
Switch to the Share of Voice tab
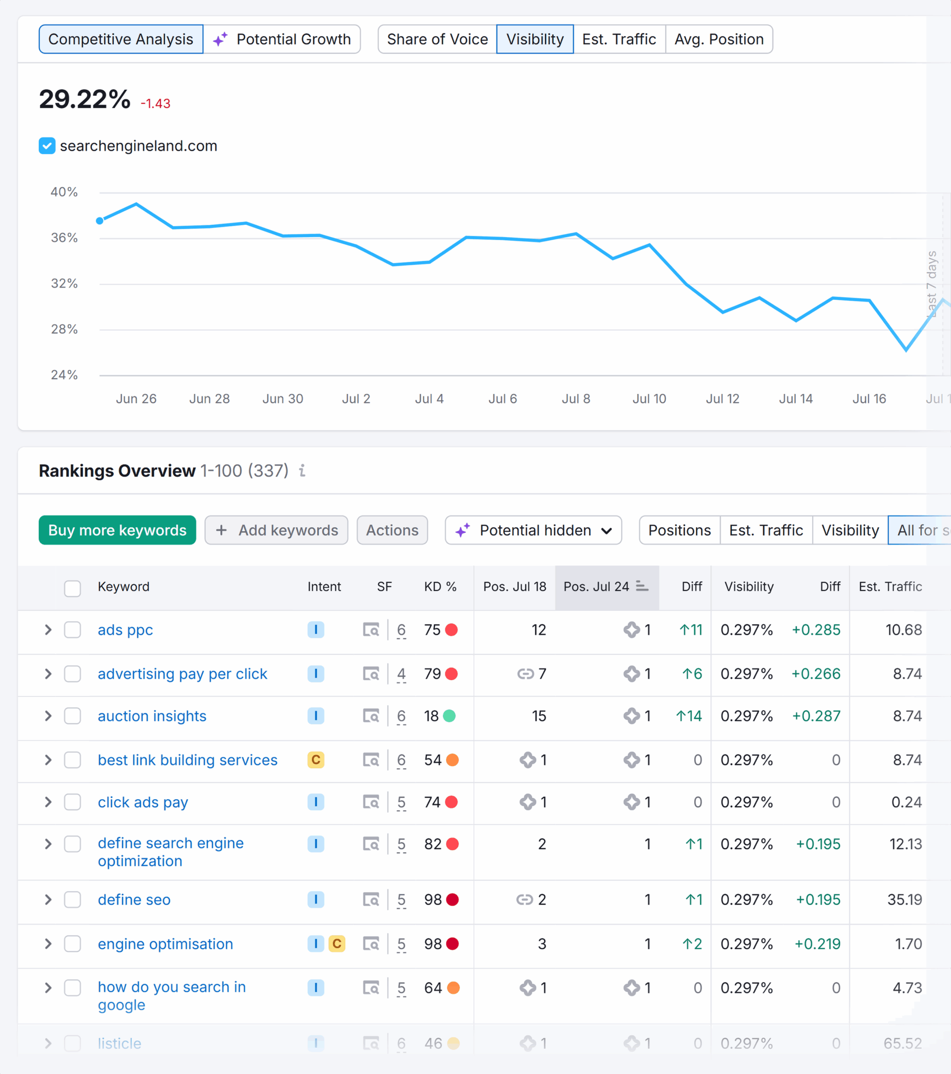437,39
